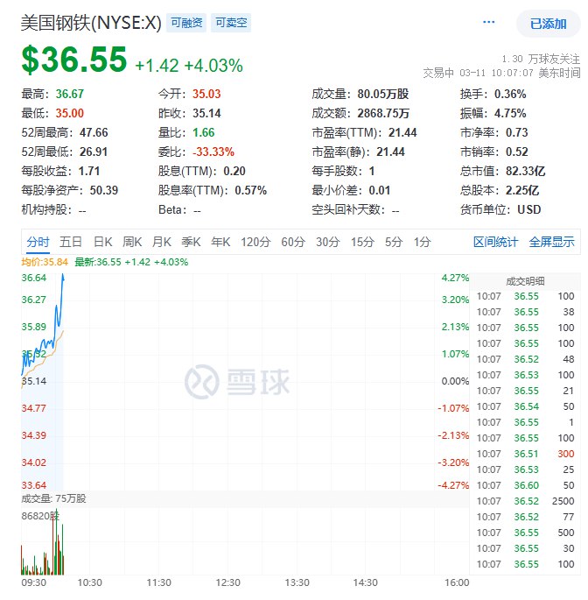Click the 今开 value 35.03
The width and height of the screenshot is (588, 600).
pos(206,94)
